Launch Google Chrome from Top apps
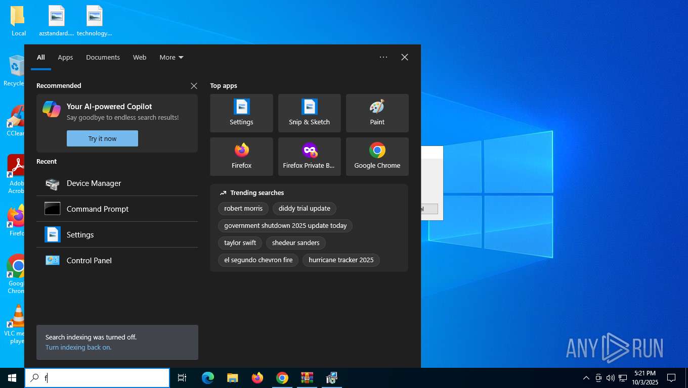The image size is (688, 388). (x=377, y=157)
